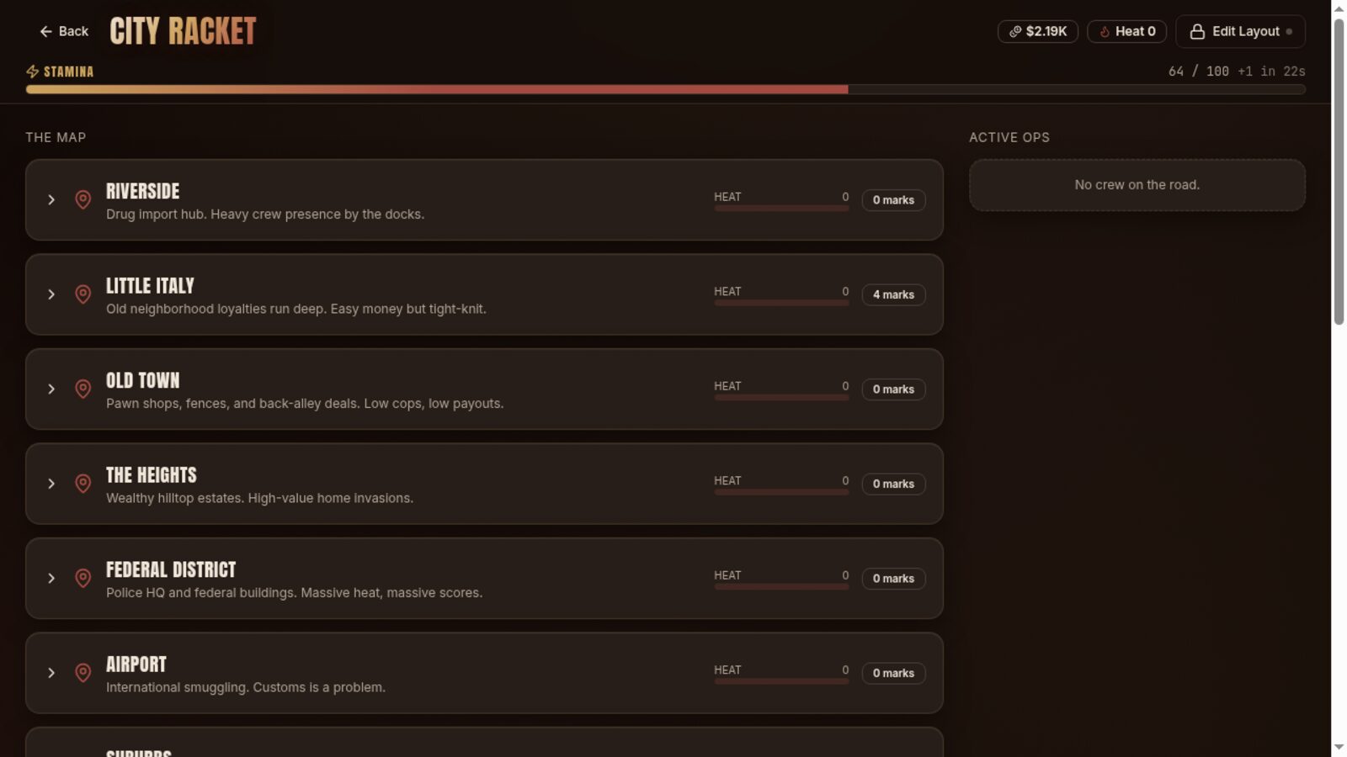Expand the Old Town district chevron

pyautogui.click(x=51, y=389)
